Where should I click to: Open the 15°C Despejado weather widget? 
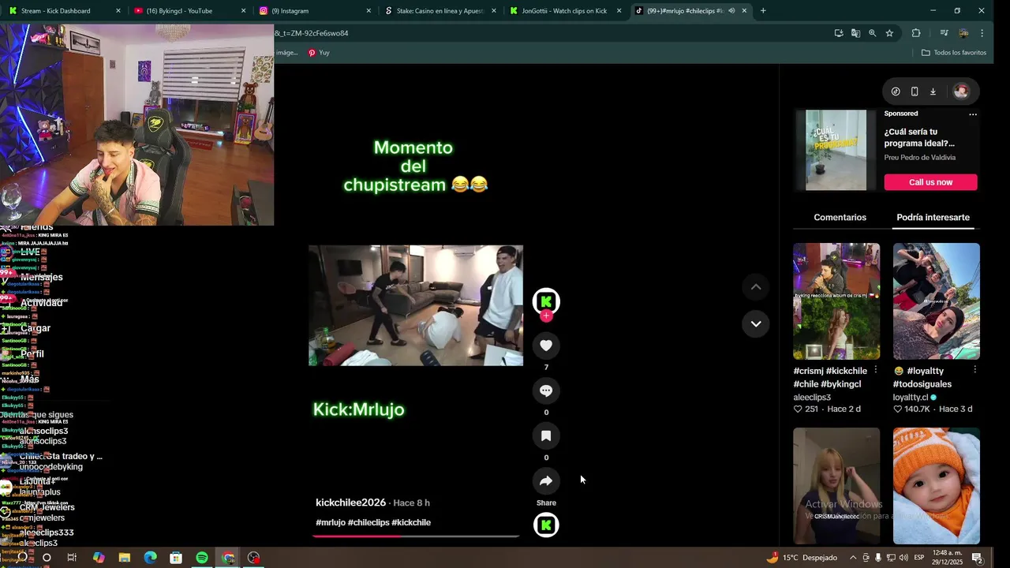click(x=802, y=558)
